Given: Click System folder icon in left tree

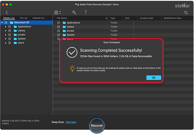Looking at the screenshot, I should pos(15,39).
